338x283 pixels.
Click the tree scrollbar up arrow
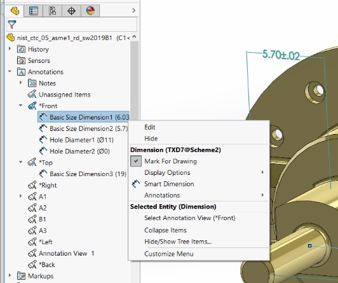click(x=134, y=37)
